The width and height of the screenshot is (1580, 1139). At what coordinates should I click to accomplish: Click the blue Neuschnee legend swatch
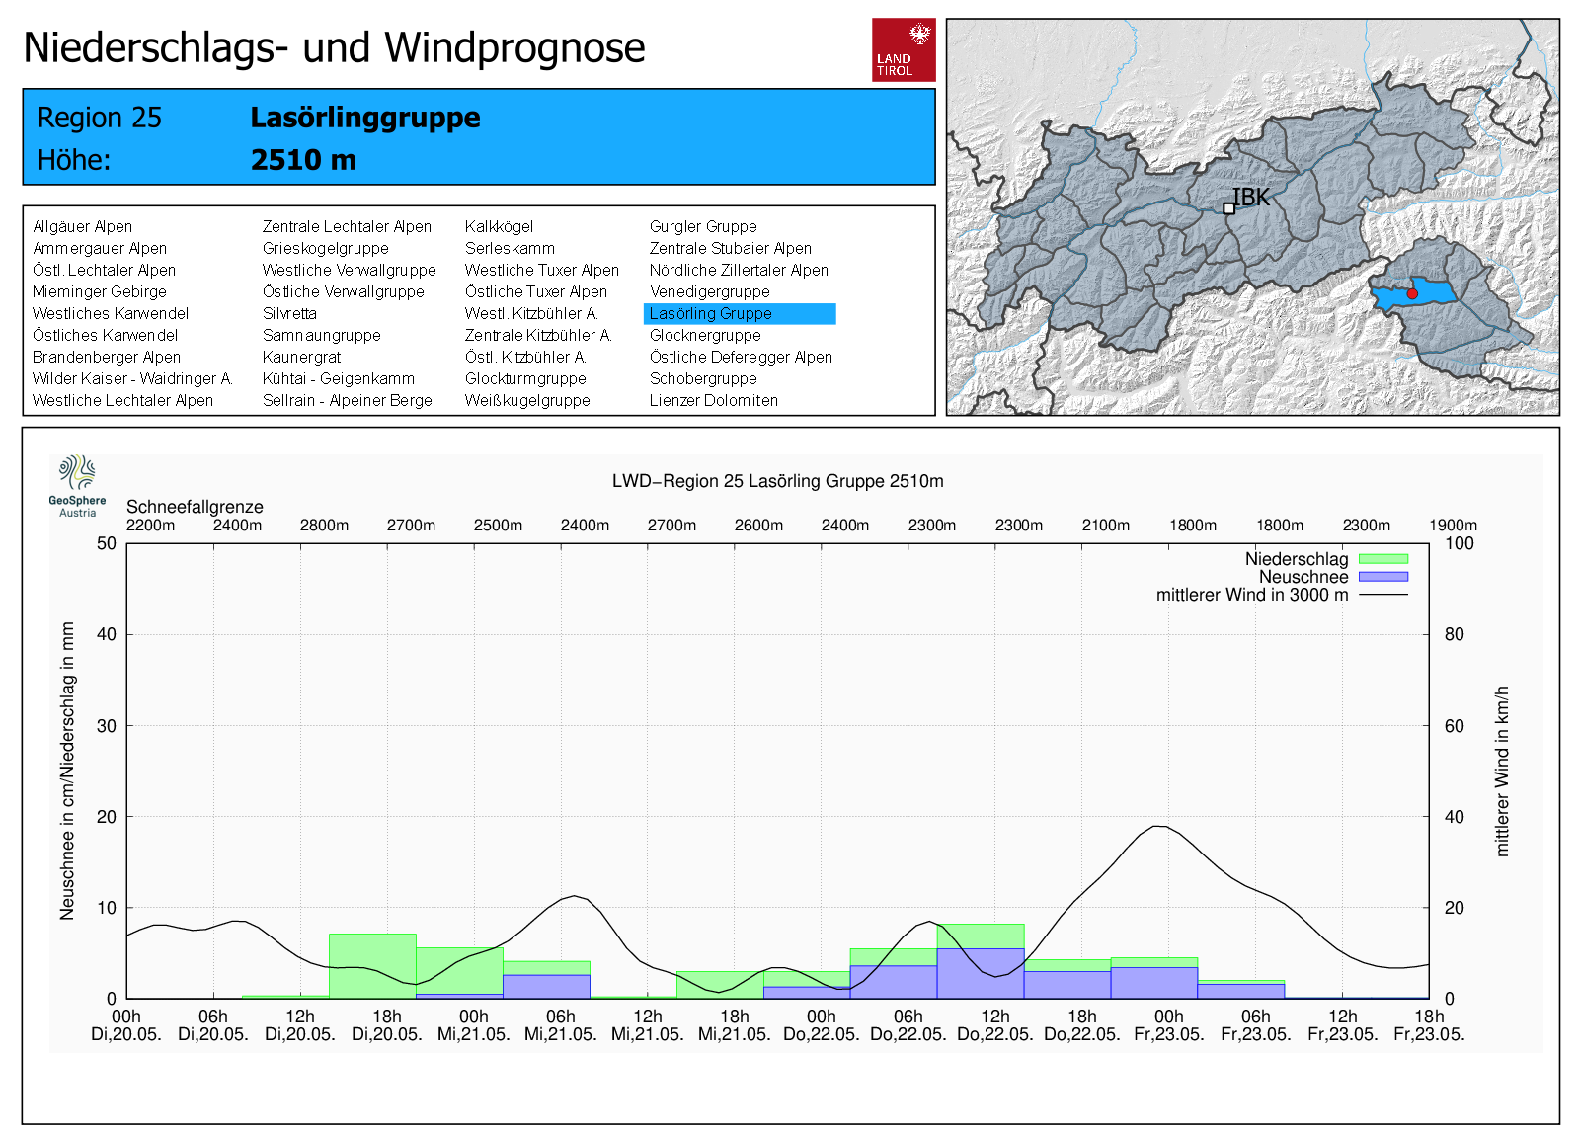1382,577
